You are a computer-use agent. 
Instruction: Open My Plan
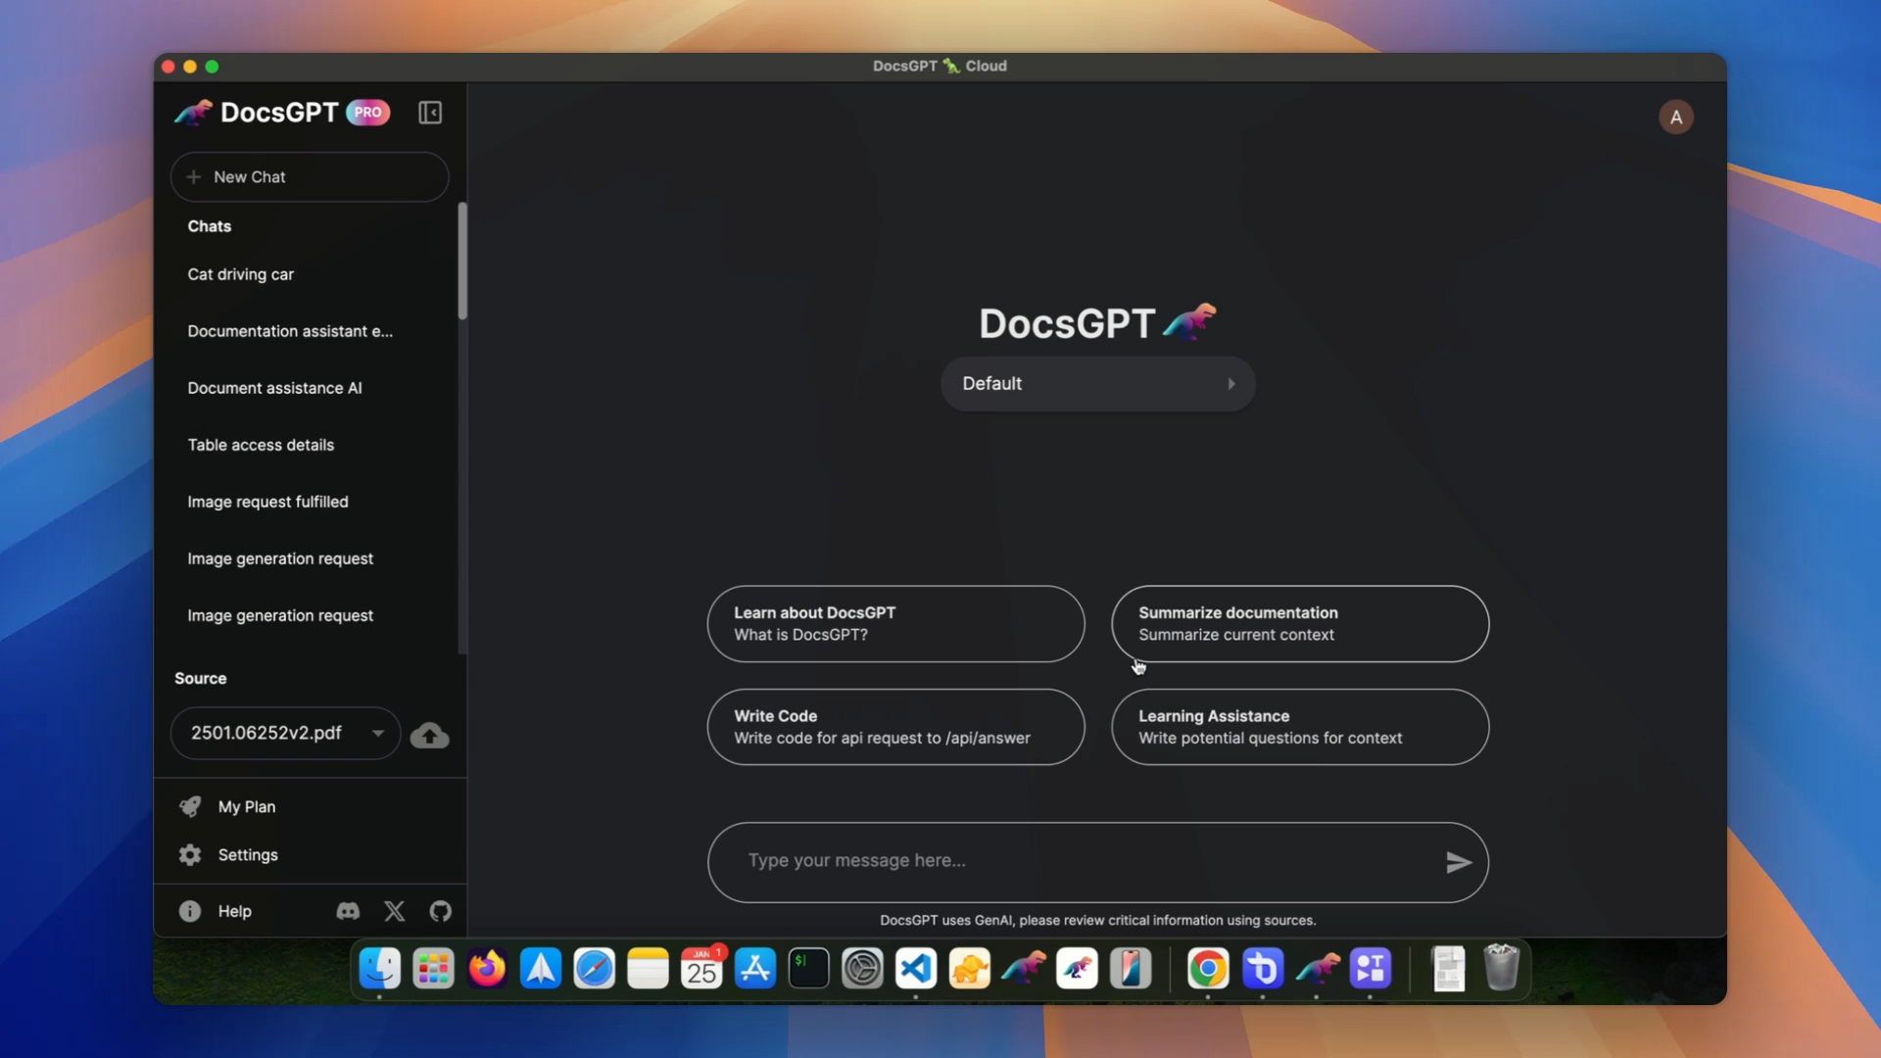point(246,806)
